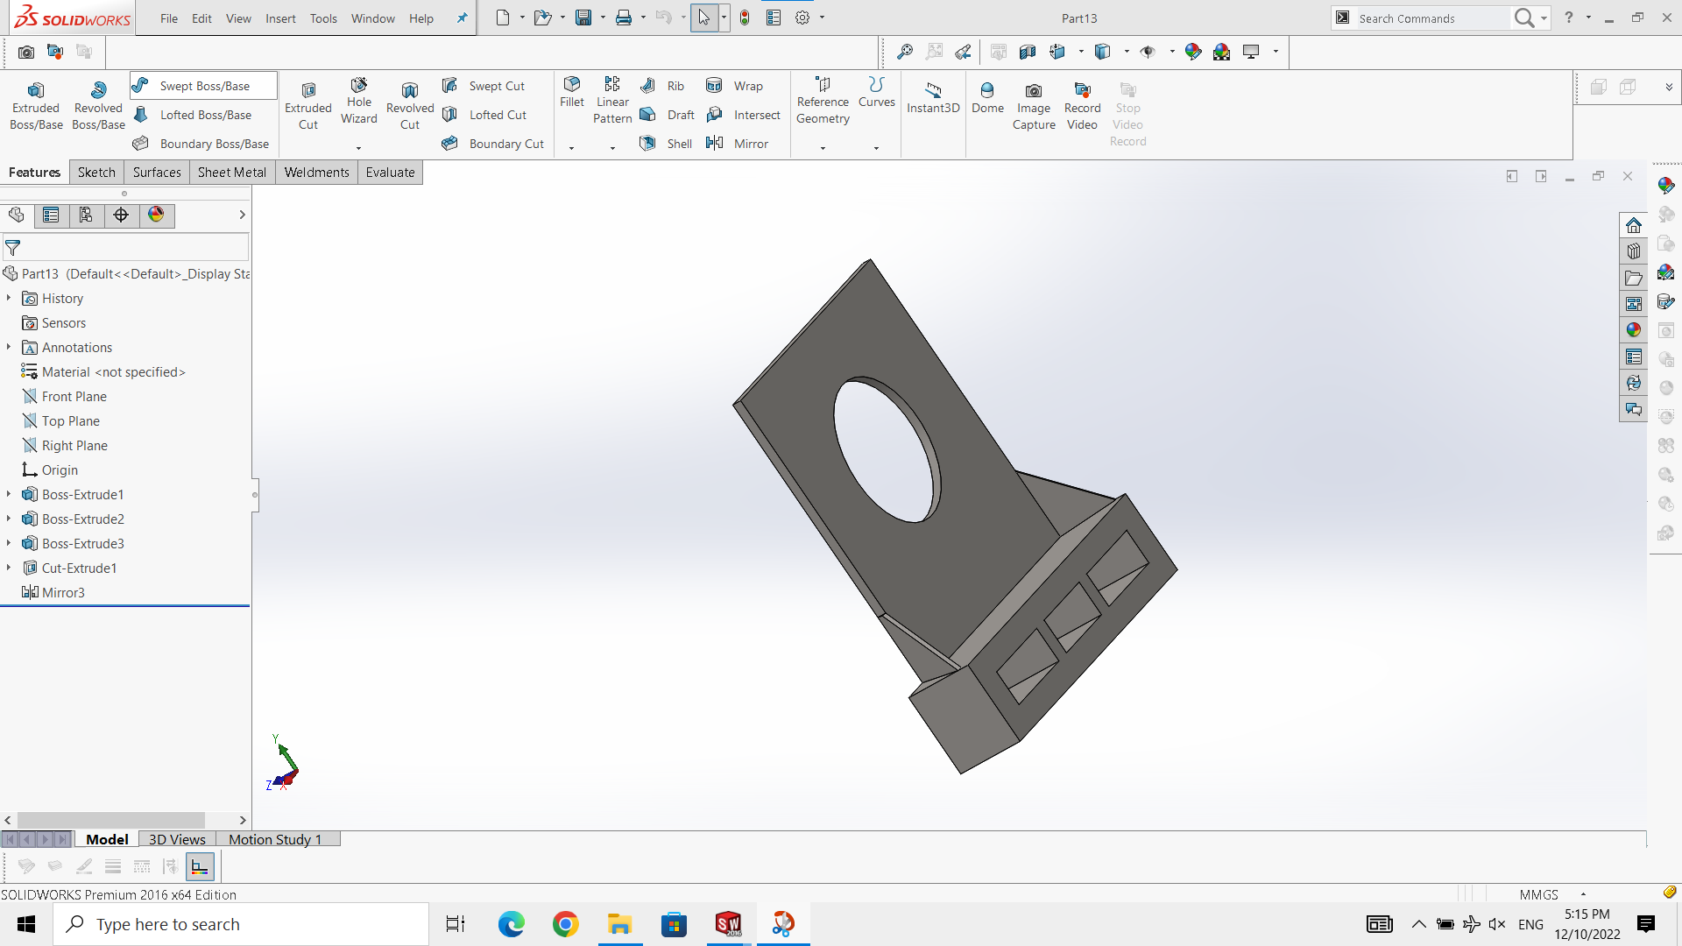Select the Shell tool

(x=667, y=144)
